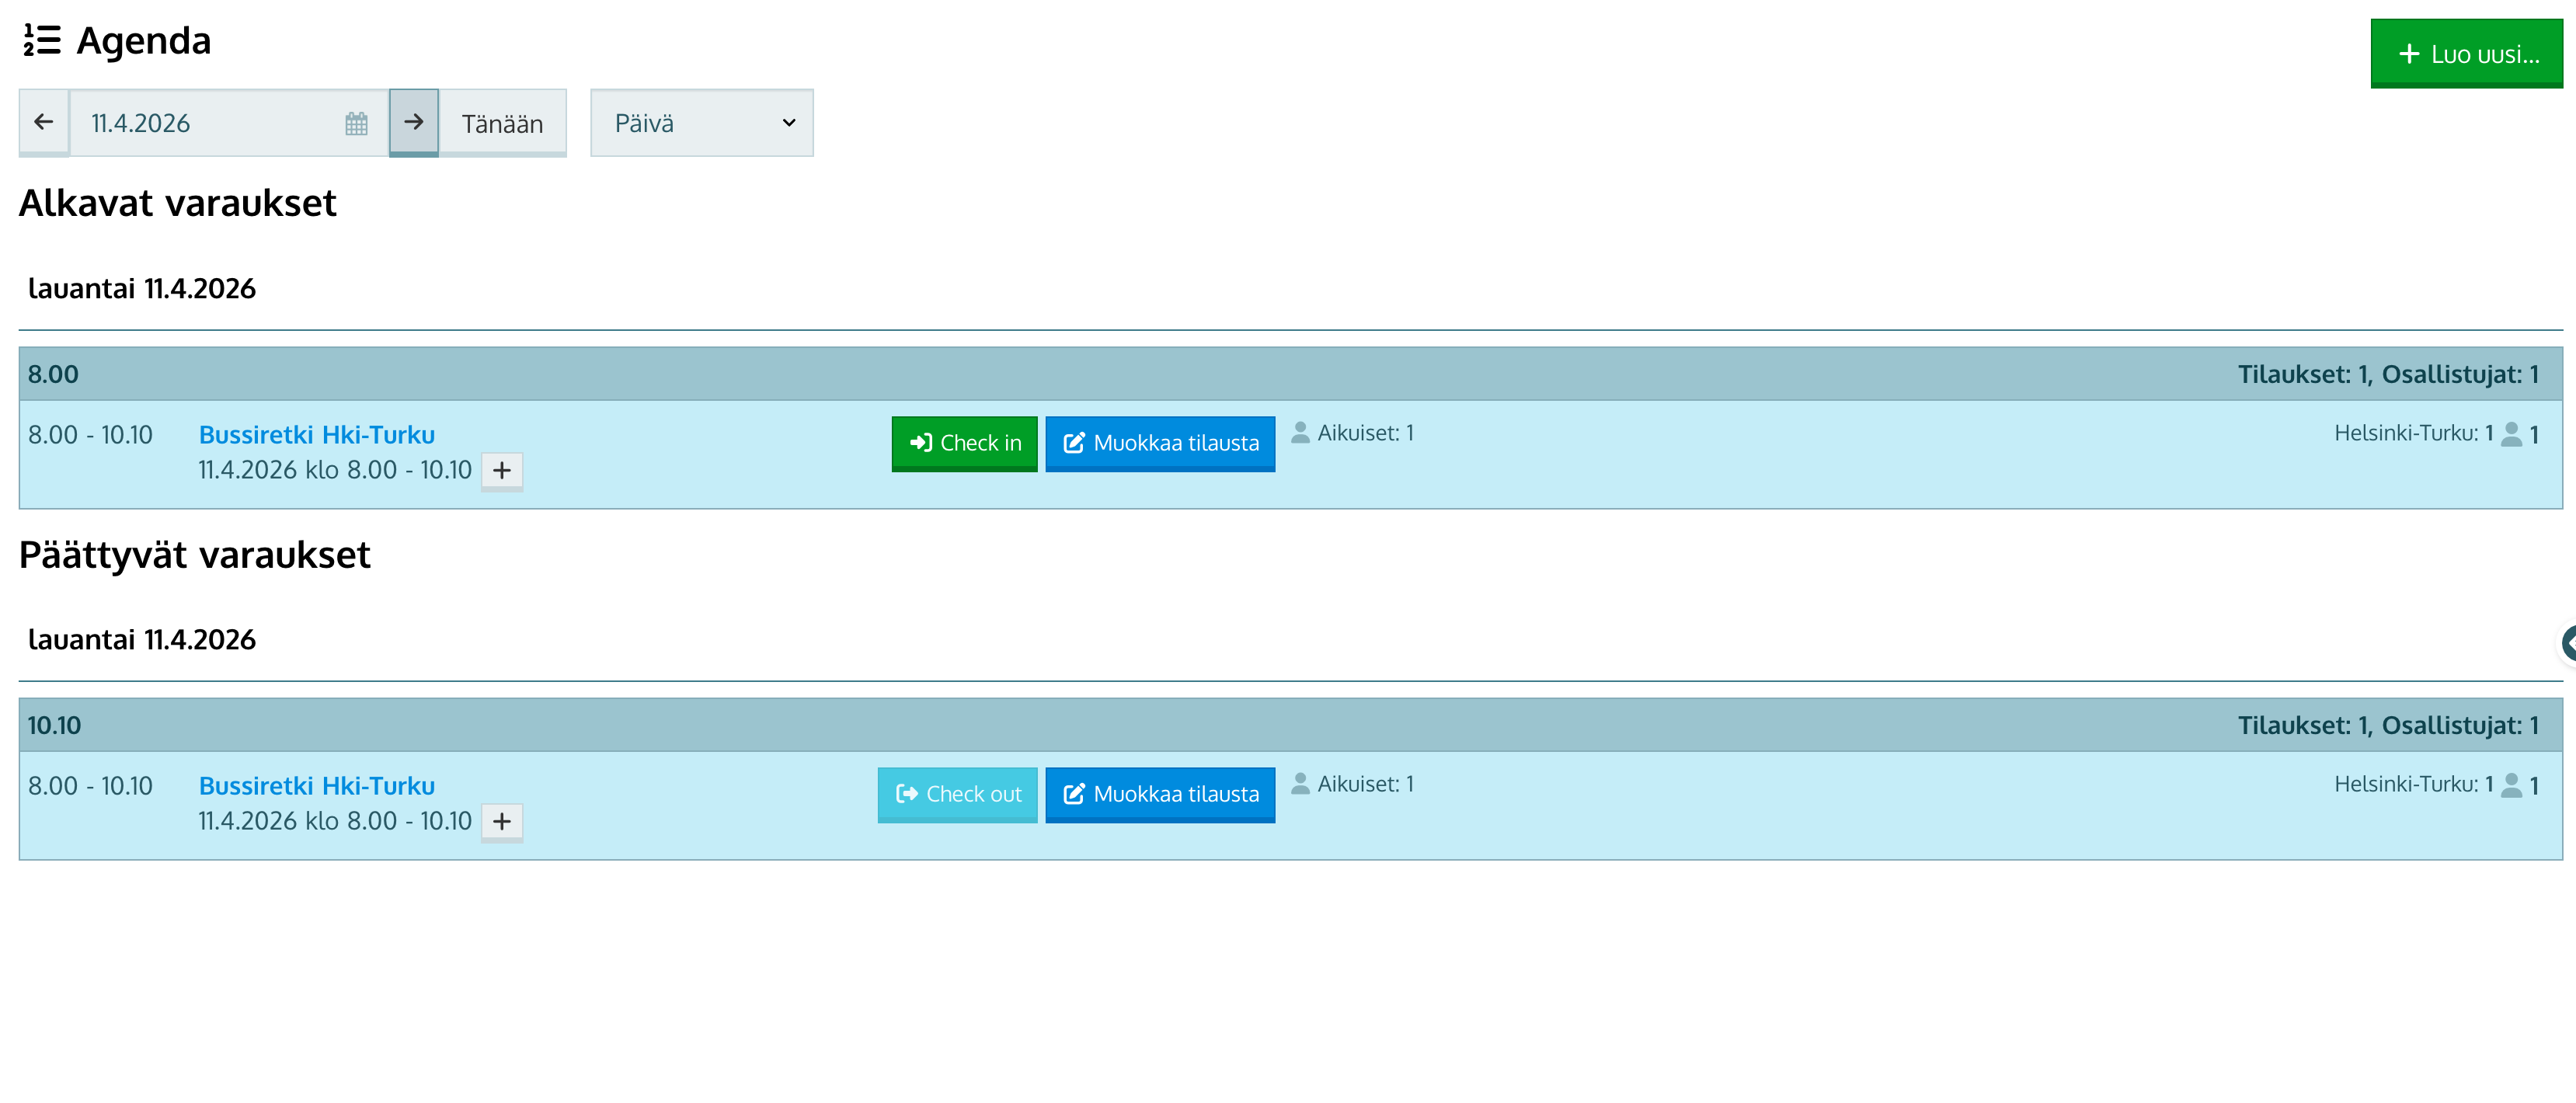Click the 8.00 time slot header
Image resolution: width=2576 pixels, height=1103 pixels.
click(x=1290, y=374)
